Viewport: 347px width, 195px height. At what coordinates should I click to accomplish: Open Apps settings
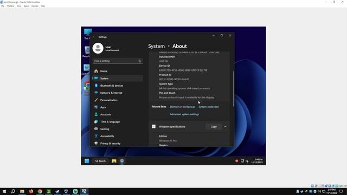point(118,107)
